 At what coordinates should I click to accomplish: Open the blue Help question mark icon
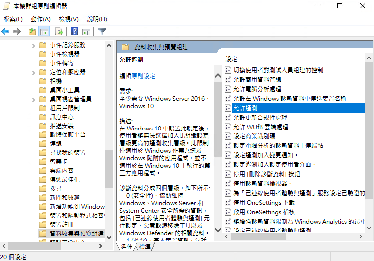(x=75, y=31)
